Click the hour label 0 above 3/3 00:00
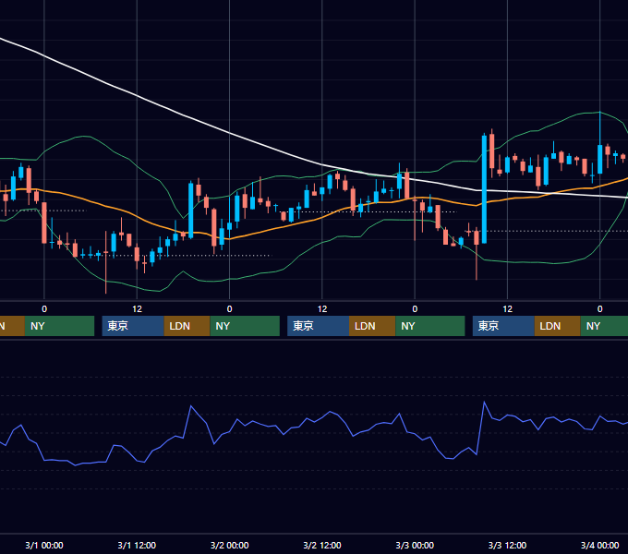 [415, 309]
